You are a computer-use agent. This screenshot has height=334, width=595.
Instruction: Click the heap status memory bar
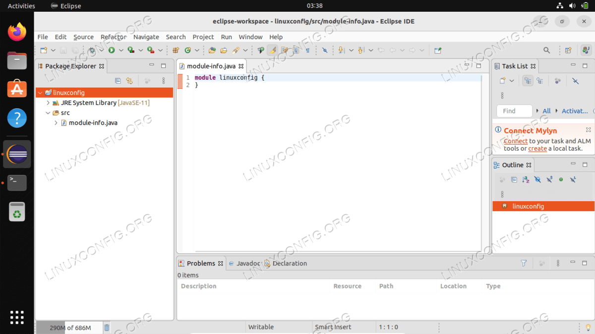coord(69,328)
